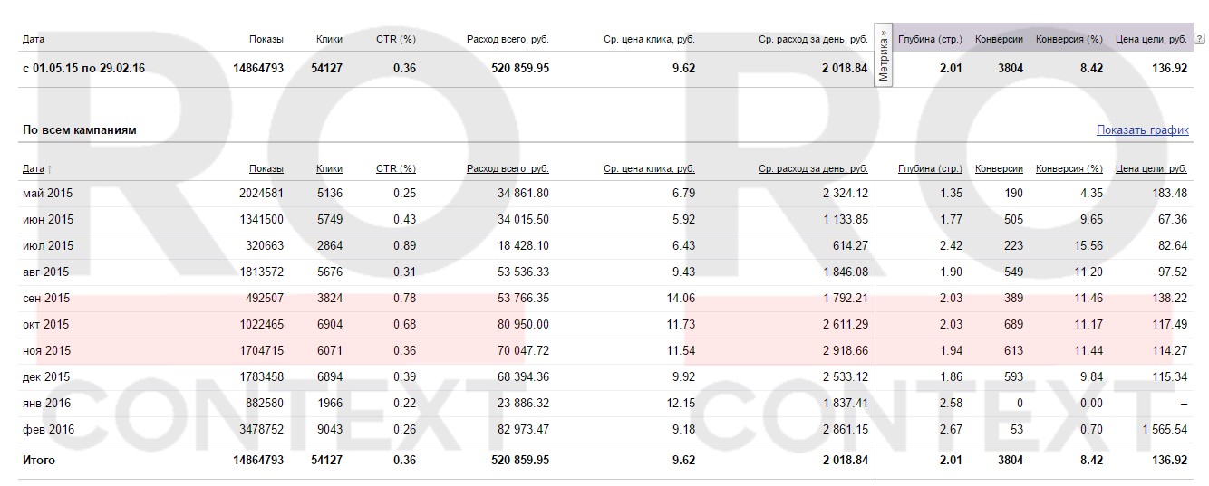Image resolution: width=1209 pixels, height=486 pixels.
Task: Sort table by Показы column header
Action: 266,168
